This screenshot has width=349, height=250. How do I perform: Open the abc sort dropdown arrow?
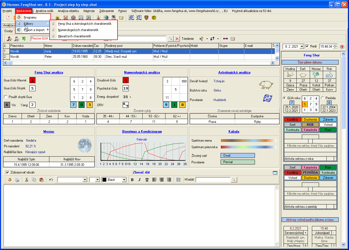pos(207,39)
